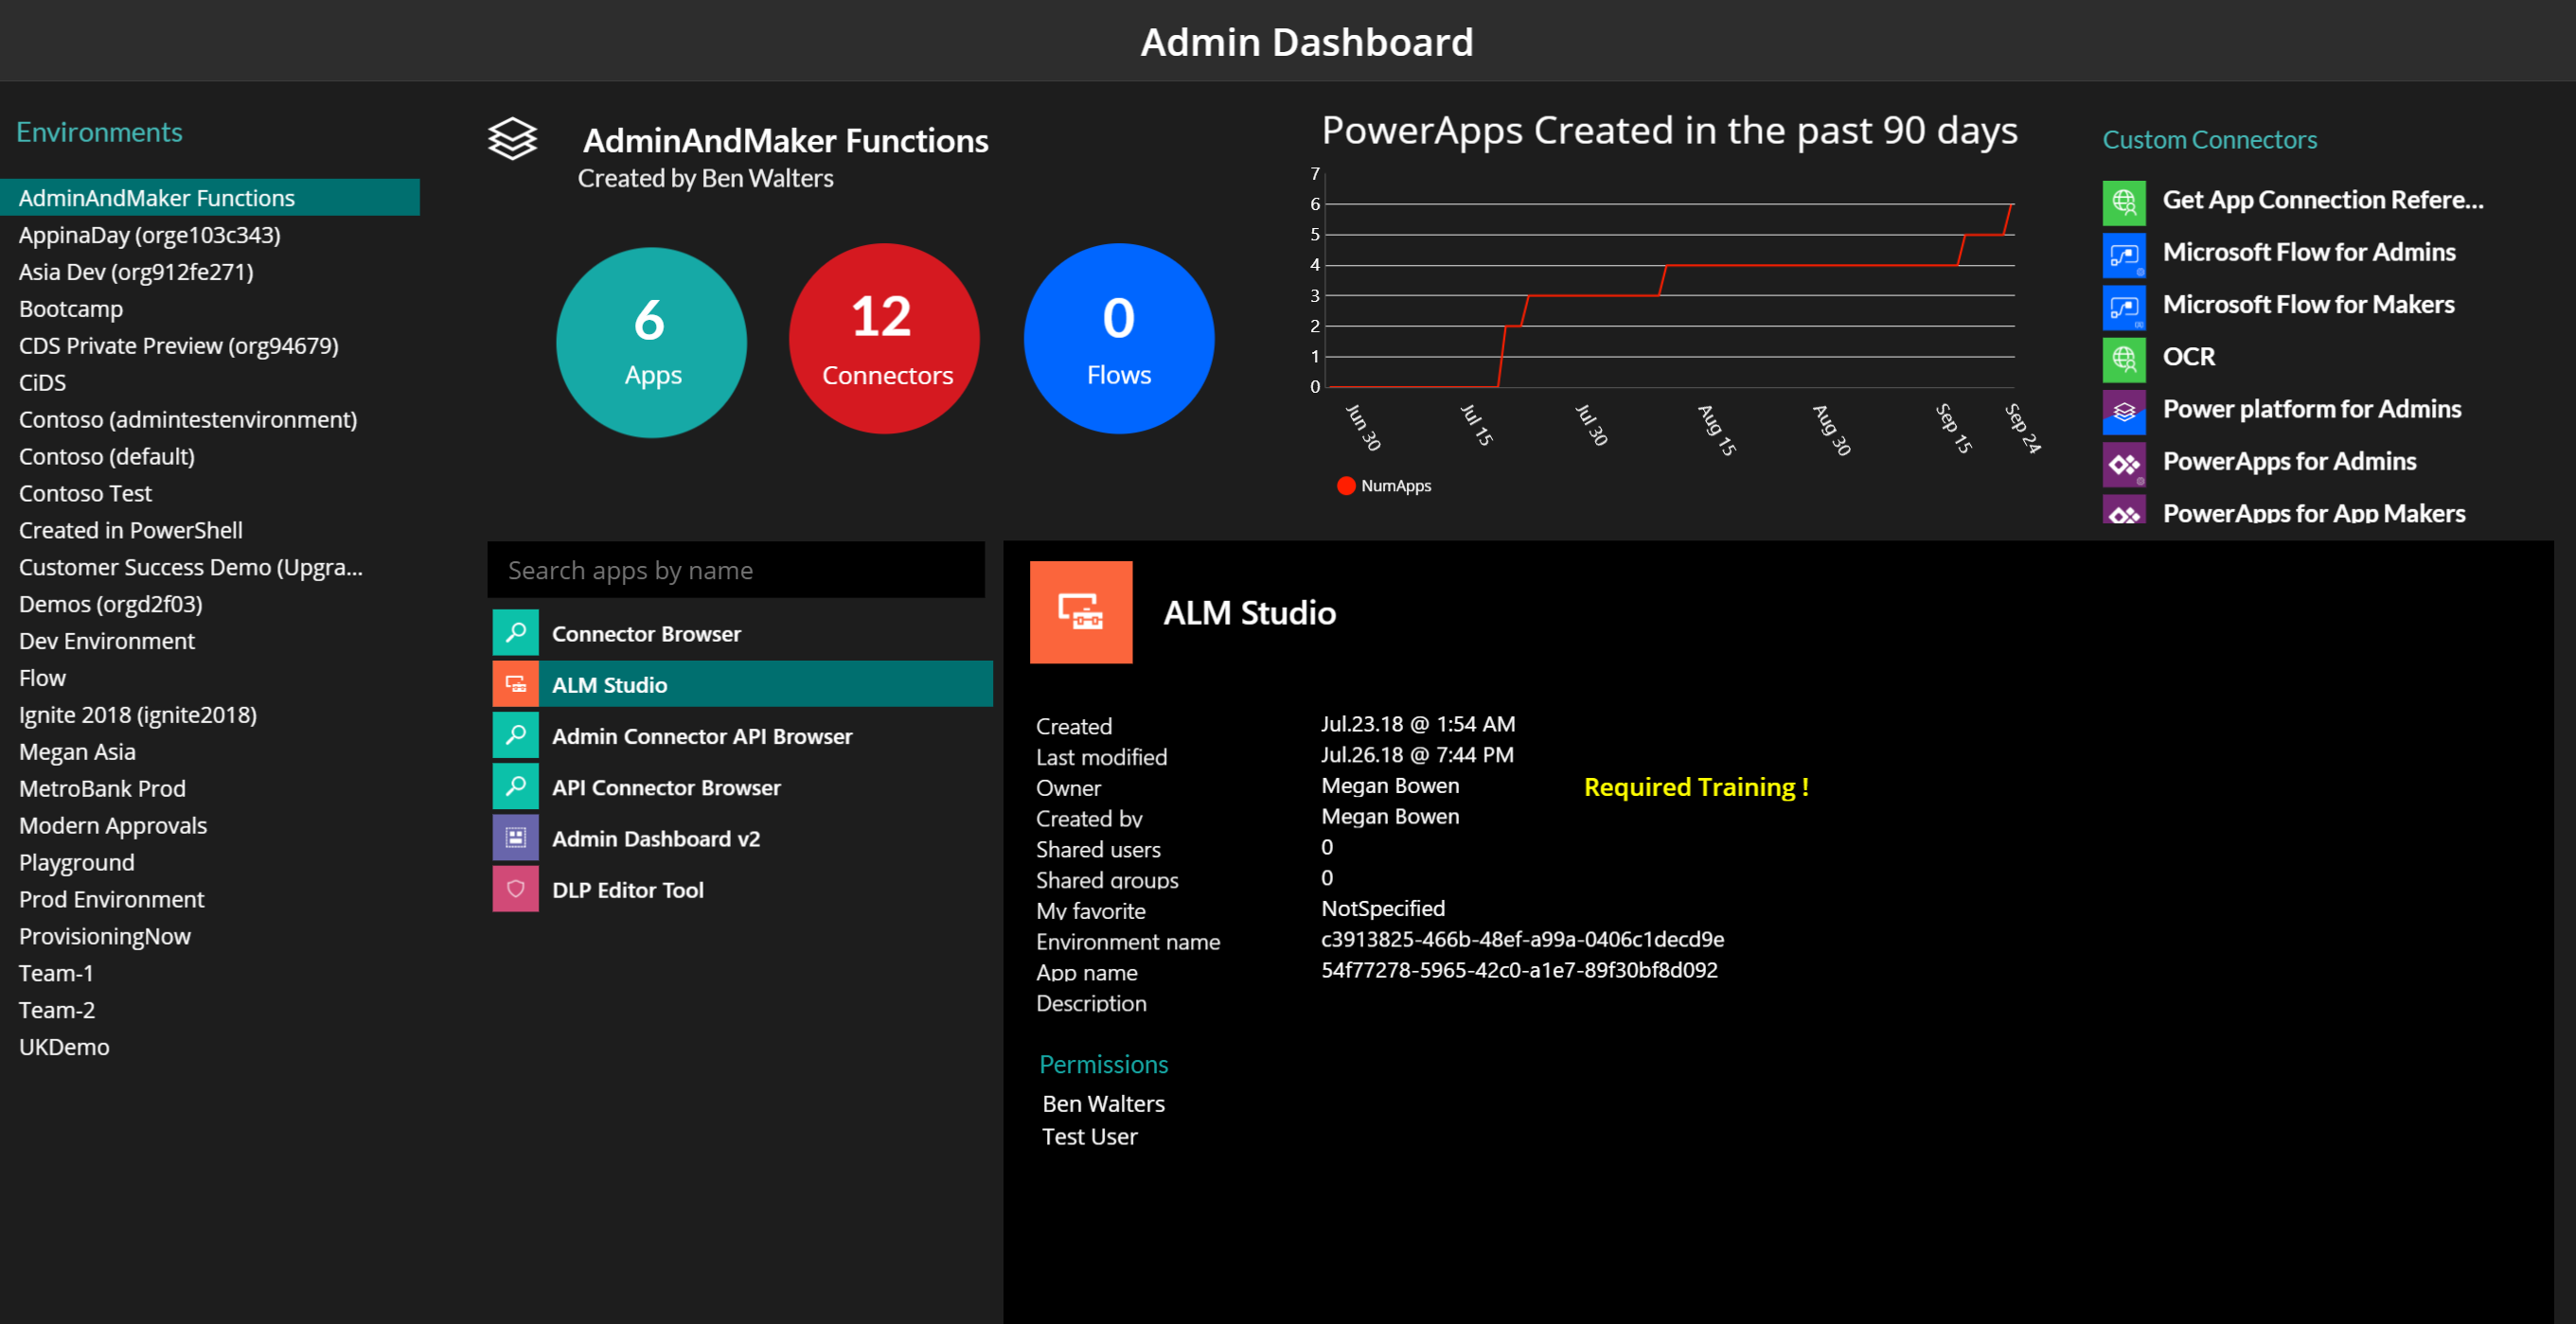2576x1324 pixels.
Task: Click the Required Training warning text
Action: [1697, 787]
